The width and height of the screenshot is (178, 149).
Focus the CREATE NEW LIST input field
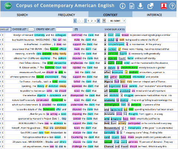click(x=64, y=29)
